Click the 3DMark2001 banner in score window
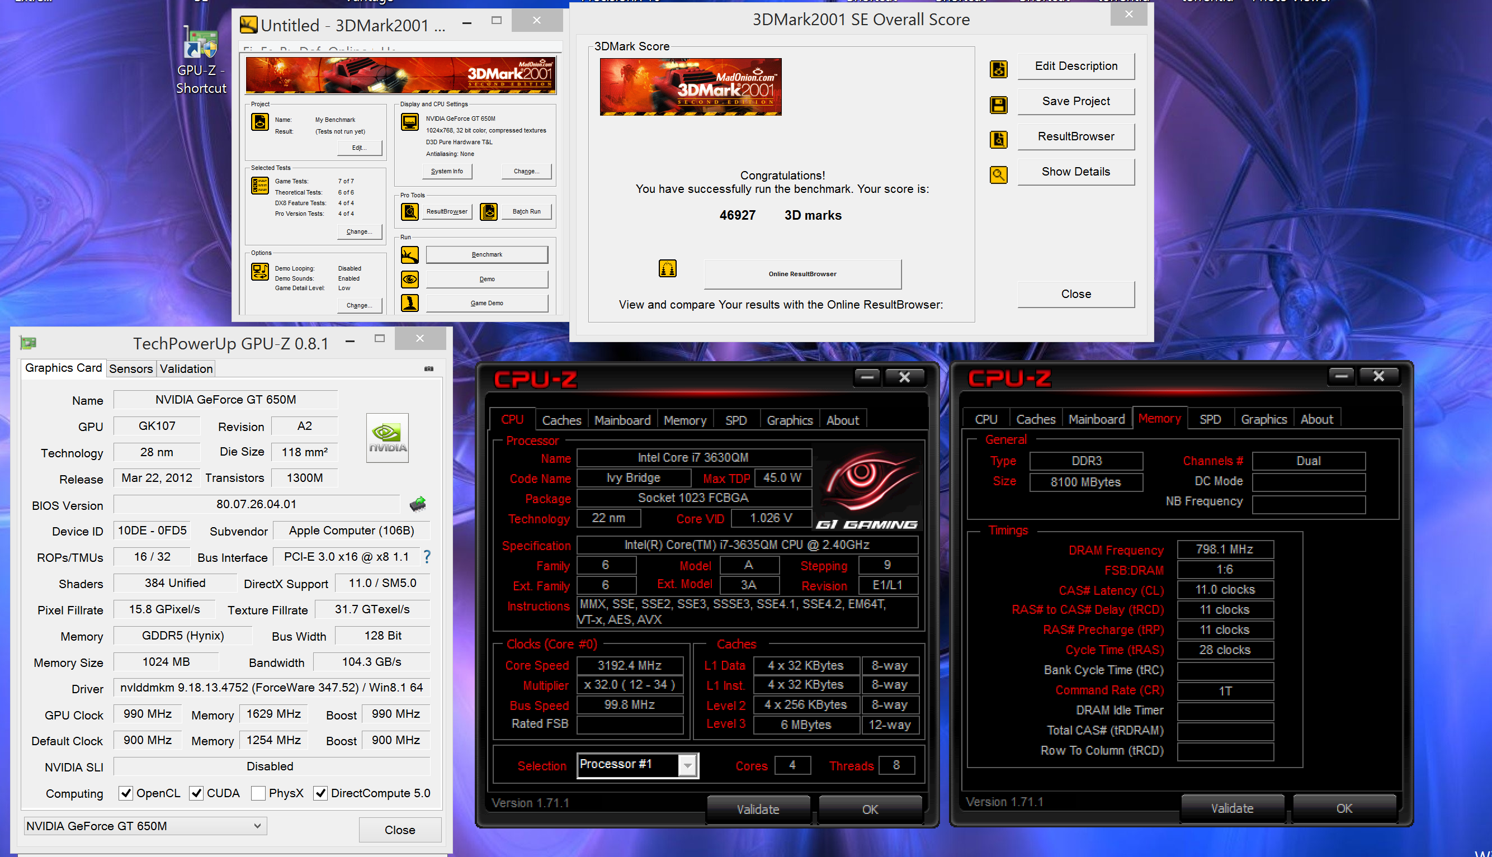The image size is (1492, 857). pos(691,87)
